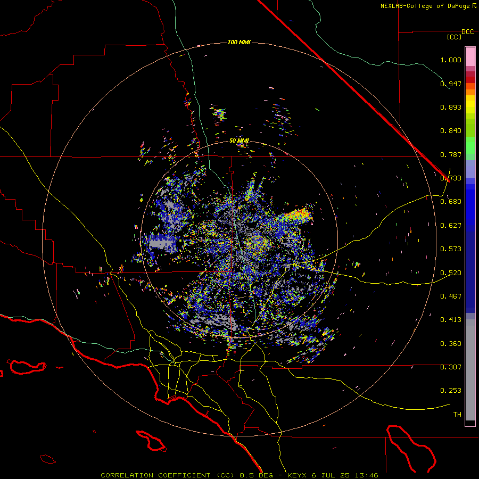Pick the red segment of the color bar
Image resolution: width=479 pixels, height=479 pixels.
point(470,80)
